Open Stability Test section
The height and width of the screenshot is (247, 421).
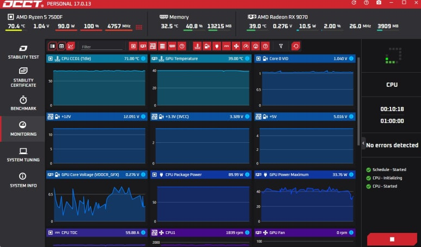(x=23, y=52)
